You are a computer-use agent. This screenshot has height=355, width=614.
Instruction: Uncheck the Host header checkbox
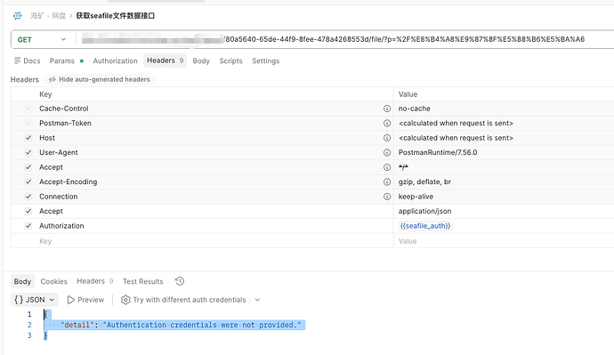point(28,138)
